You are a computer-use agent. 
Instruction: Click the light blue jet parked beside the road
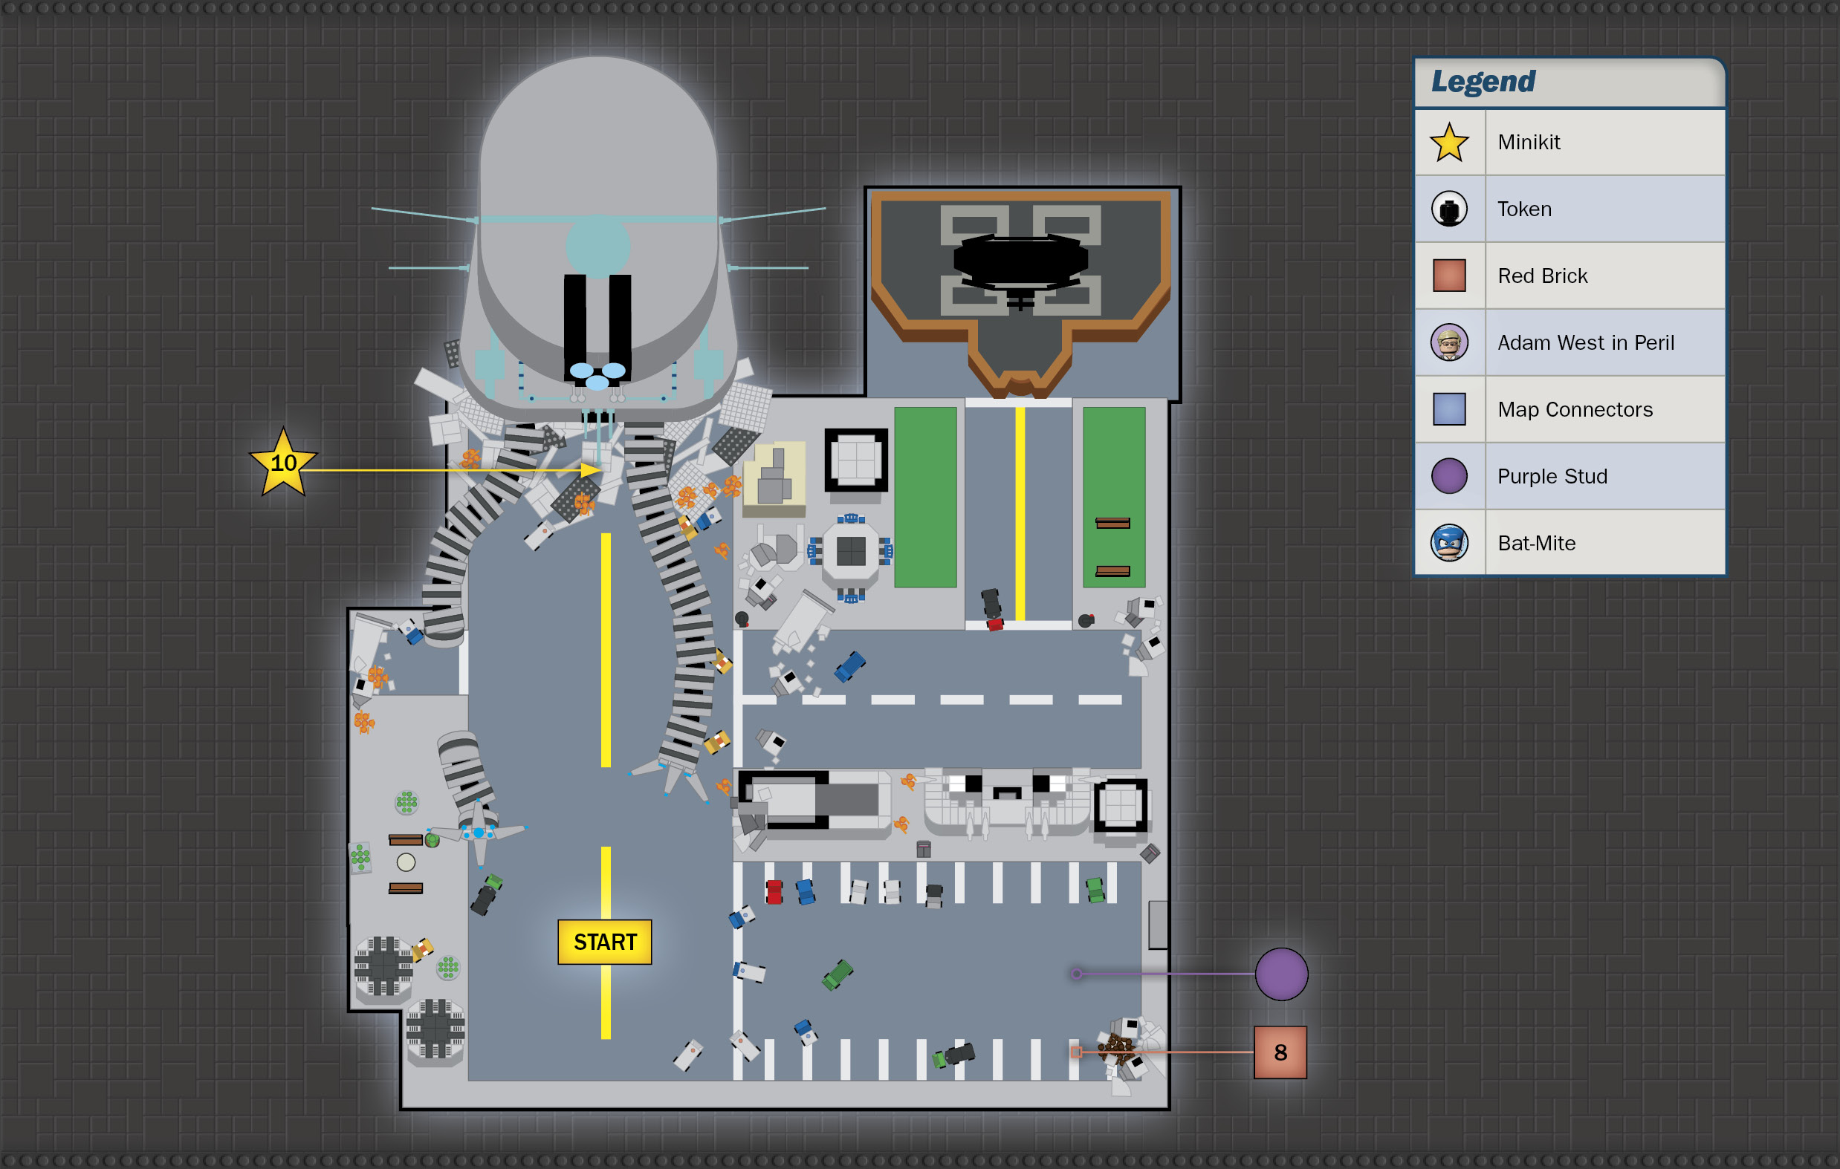pos(479,833)
